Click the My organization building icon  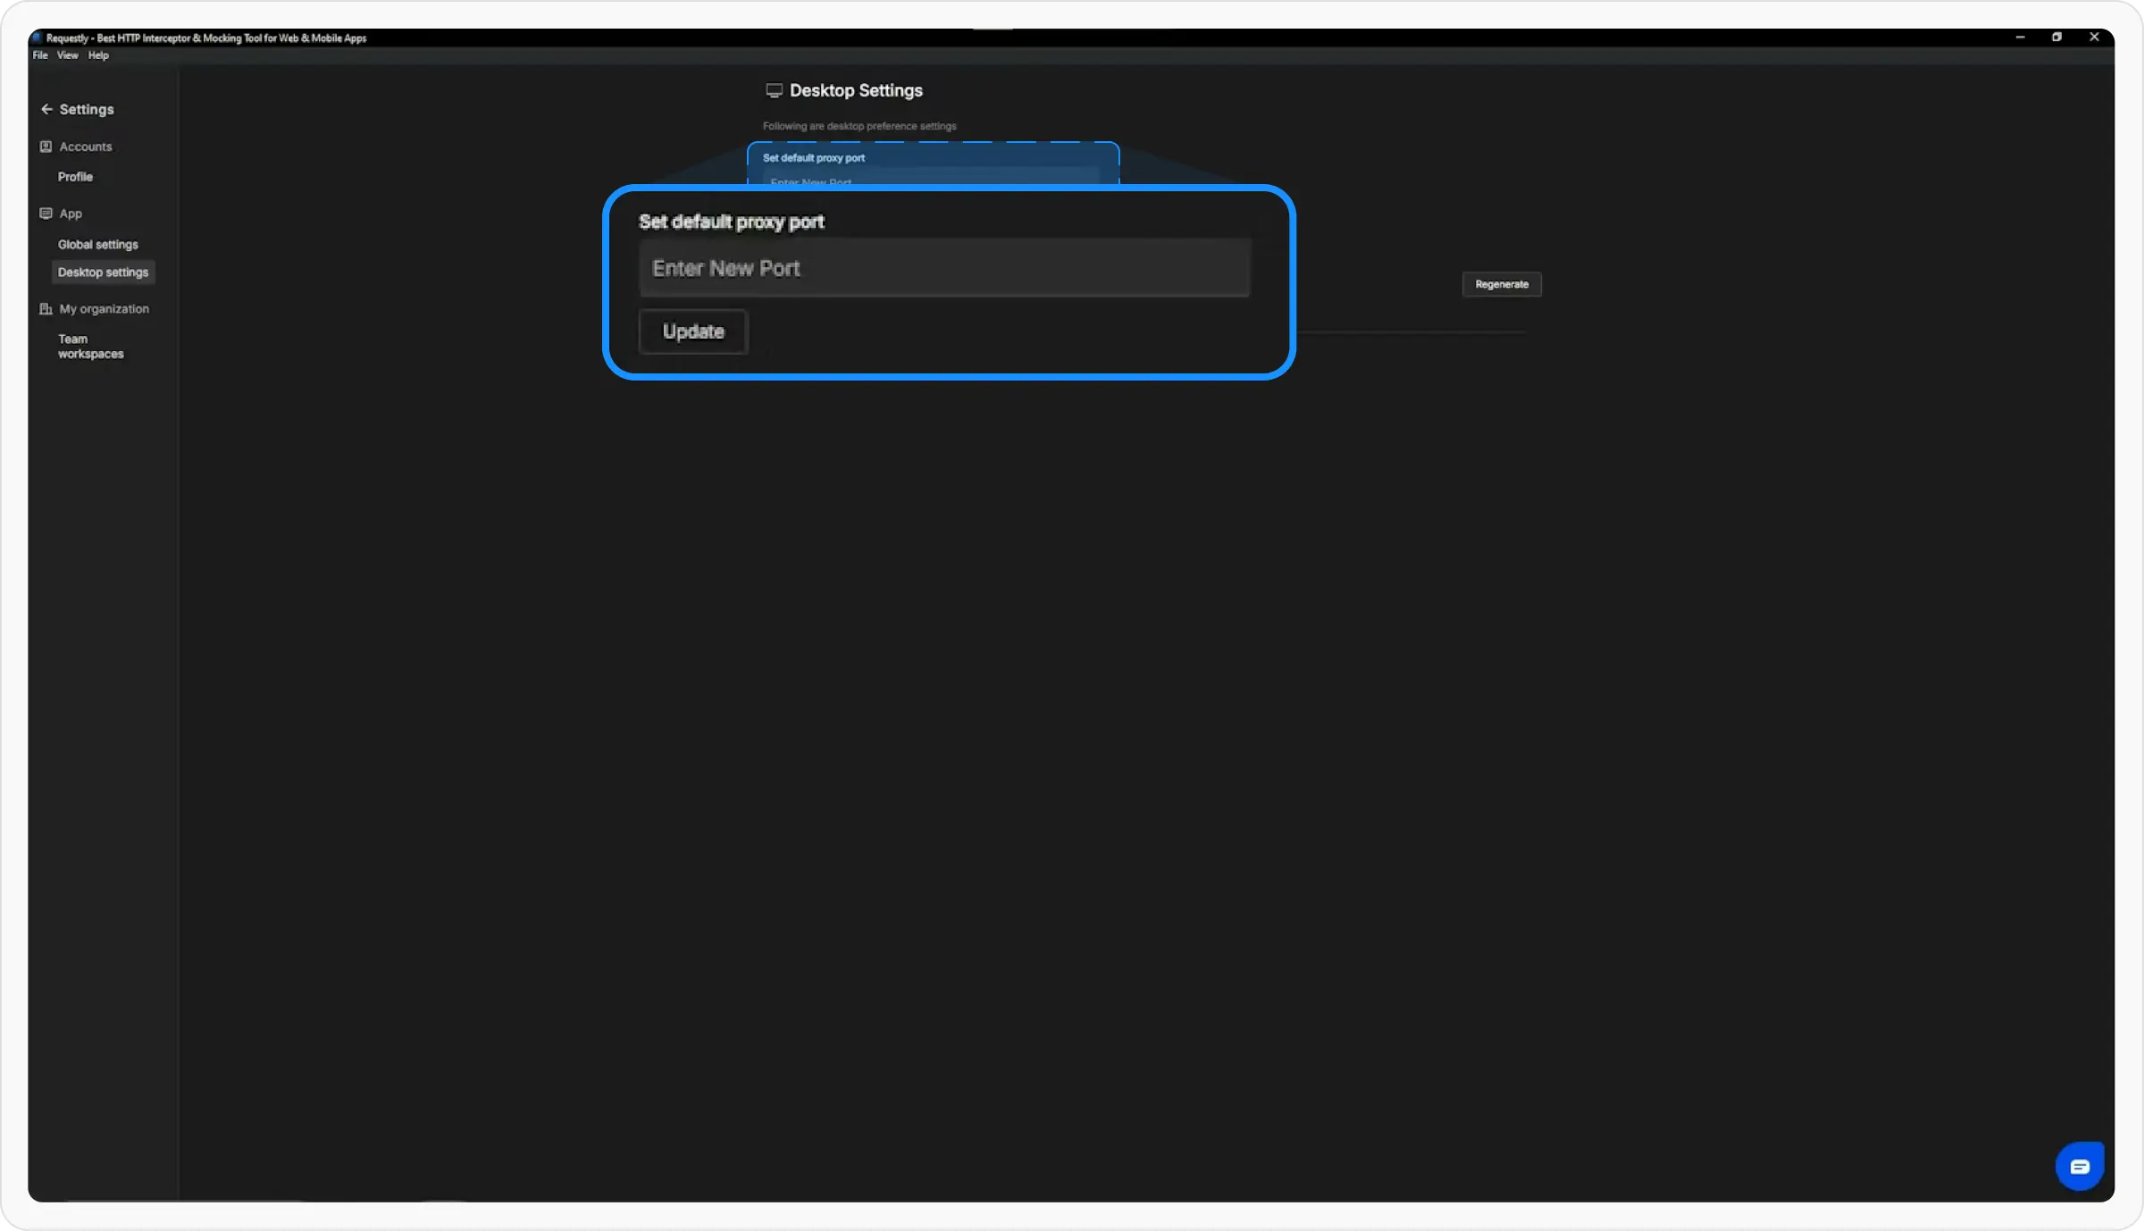(45, 308)
